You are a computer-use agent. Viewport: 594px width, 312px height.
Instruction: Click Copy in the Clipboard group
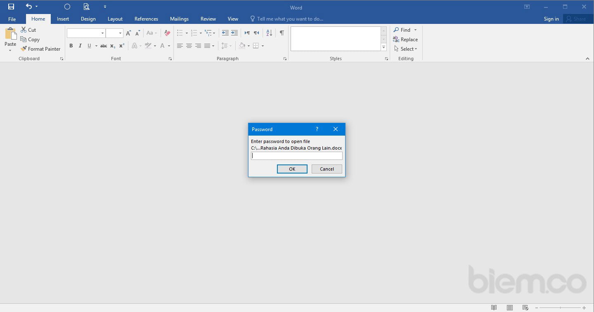(30, 40)
